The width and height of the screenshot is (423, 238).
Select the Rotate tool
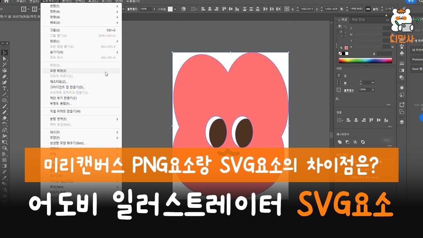click(5, 124)
